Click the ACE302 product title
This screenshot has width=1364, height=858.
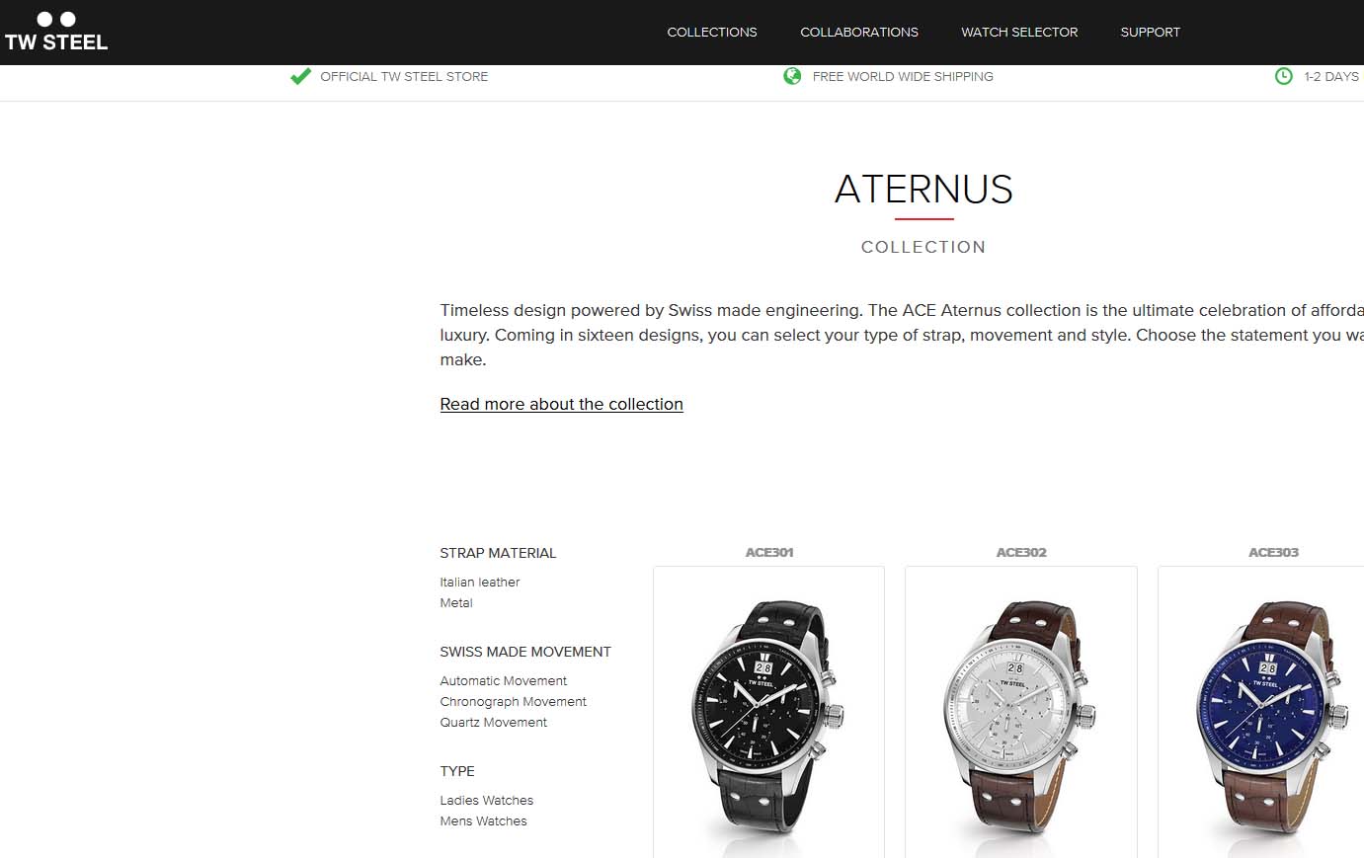tap(1021, 552)
